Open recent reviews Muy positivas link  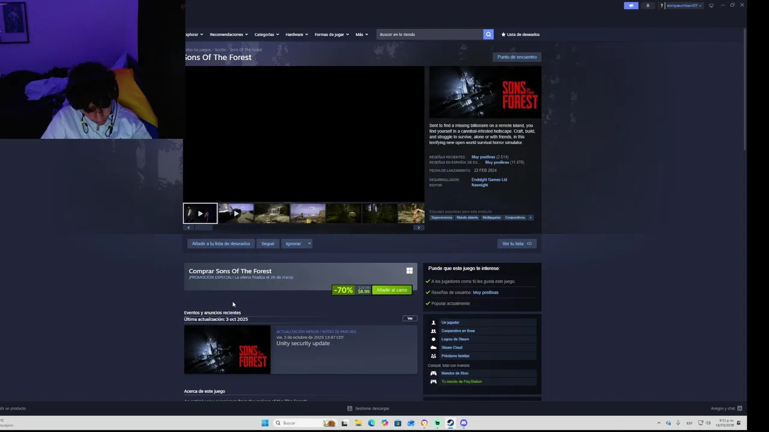pos(483,157)
